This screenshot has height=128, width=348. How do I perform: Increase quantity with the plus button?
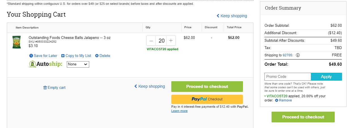point(171,41)
